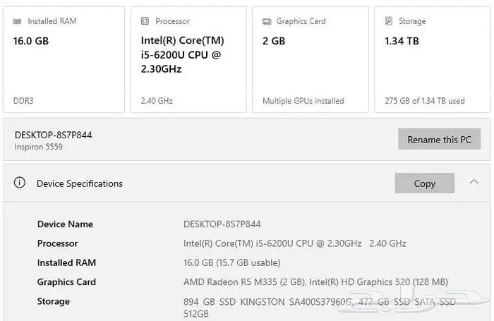Click the Device Specifications header title
The height and width of the screenshot is (321, 494).
coord(80,183)
